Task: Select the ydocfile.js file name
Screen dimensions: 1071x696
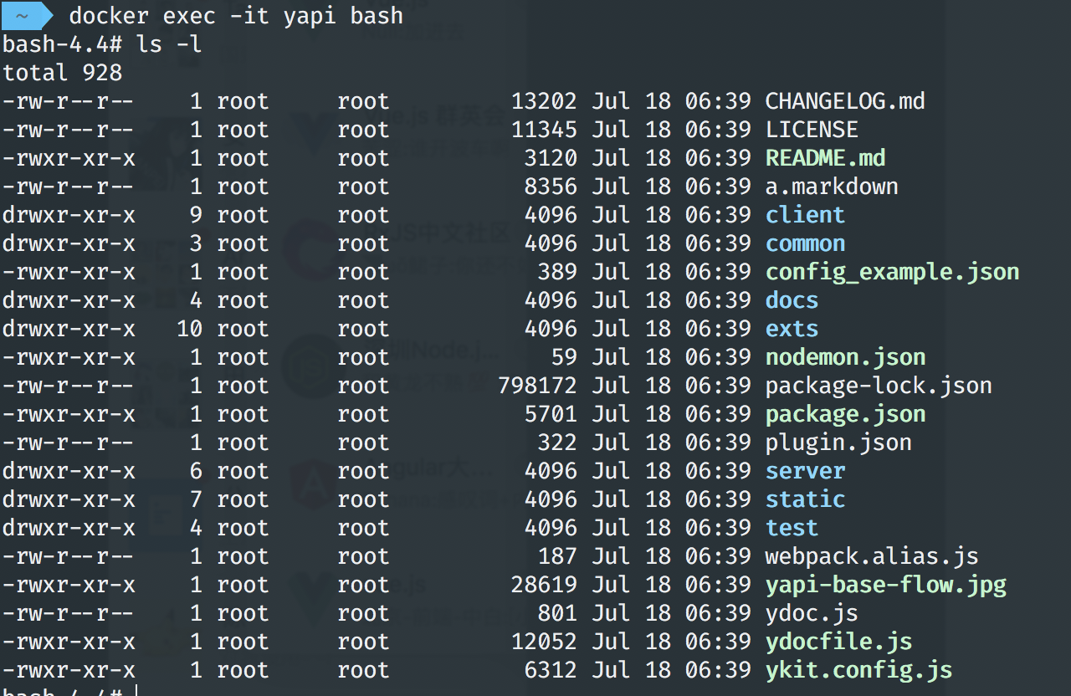Action: pos(838,642)
